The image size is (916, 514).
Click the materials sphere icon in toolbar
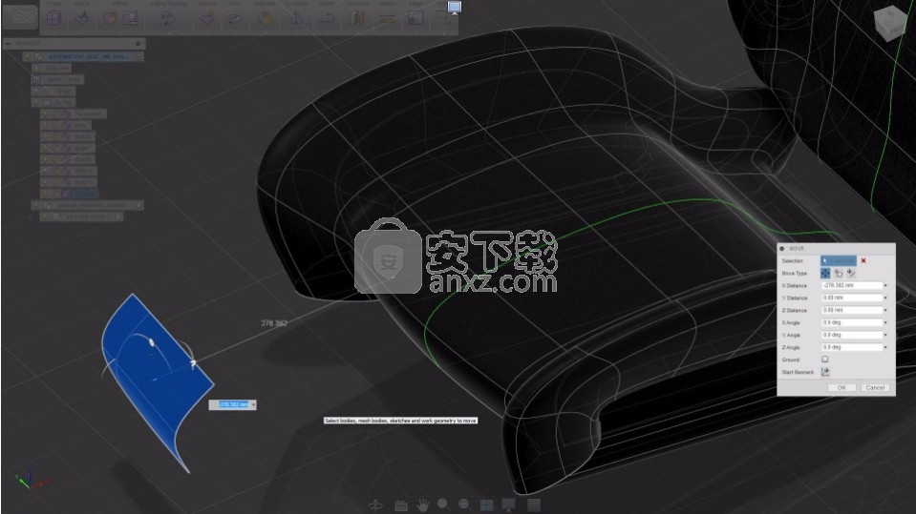point(265,19)
